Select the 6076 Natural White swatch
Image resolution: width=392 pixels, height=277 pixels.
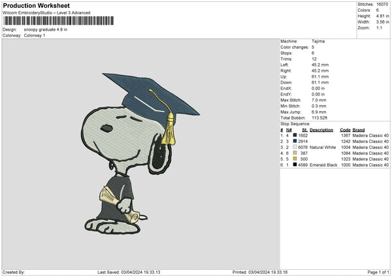point(295,147)
